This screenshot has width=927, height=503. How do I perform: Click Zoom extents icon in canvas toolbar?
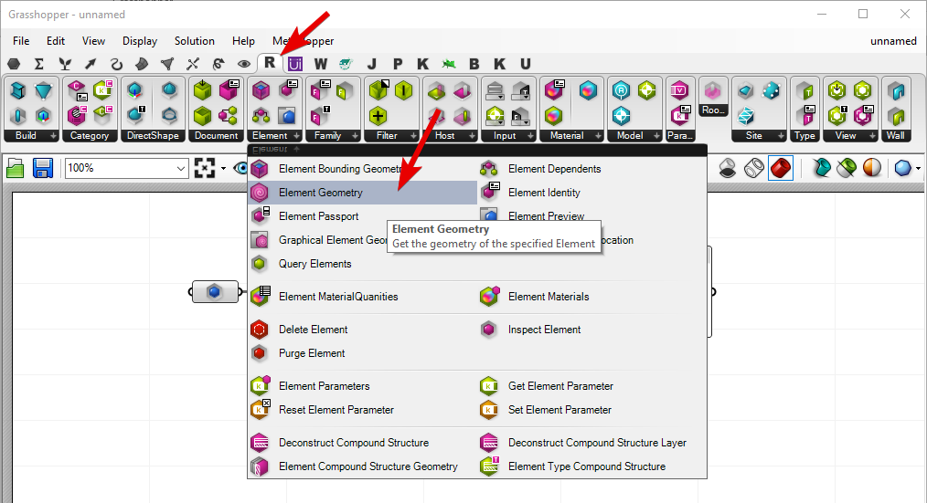tap(205, 168)
